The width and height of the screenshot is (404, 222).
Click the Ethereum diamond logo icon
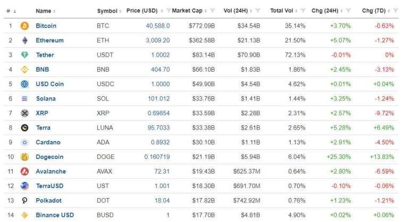click(x=24, y=40)
